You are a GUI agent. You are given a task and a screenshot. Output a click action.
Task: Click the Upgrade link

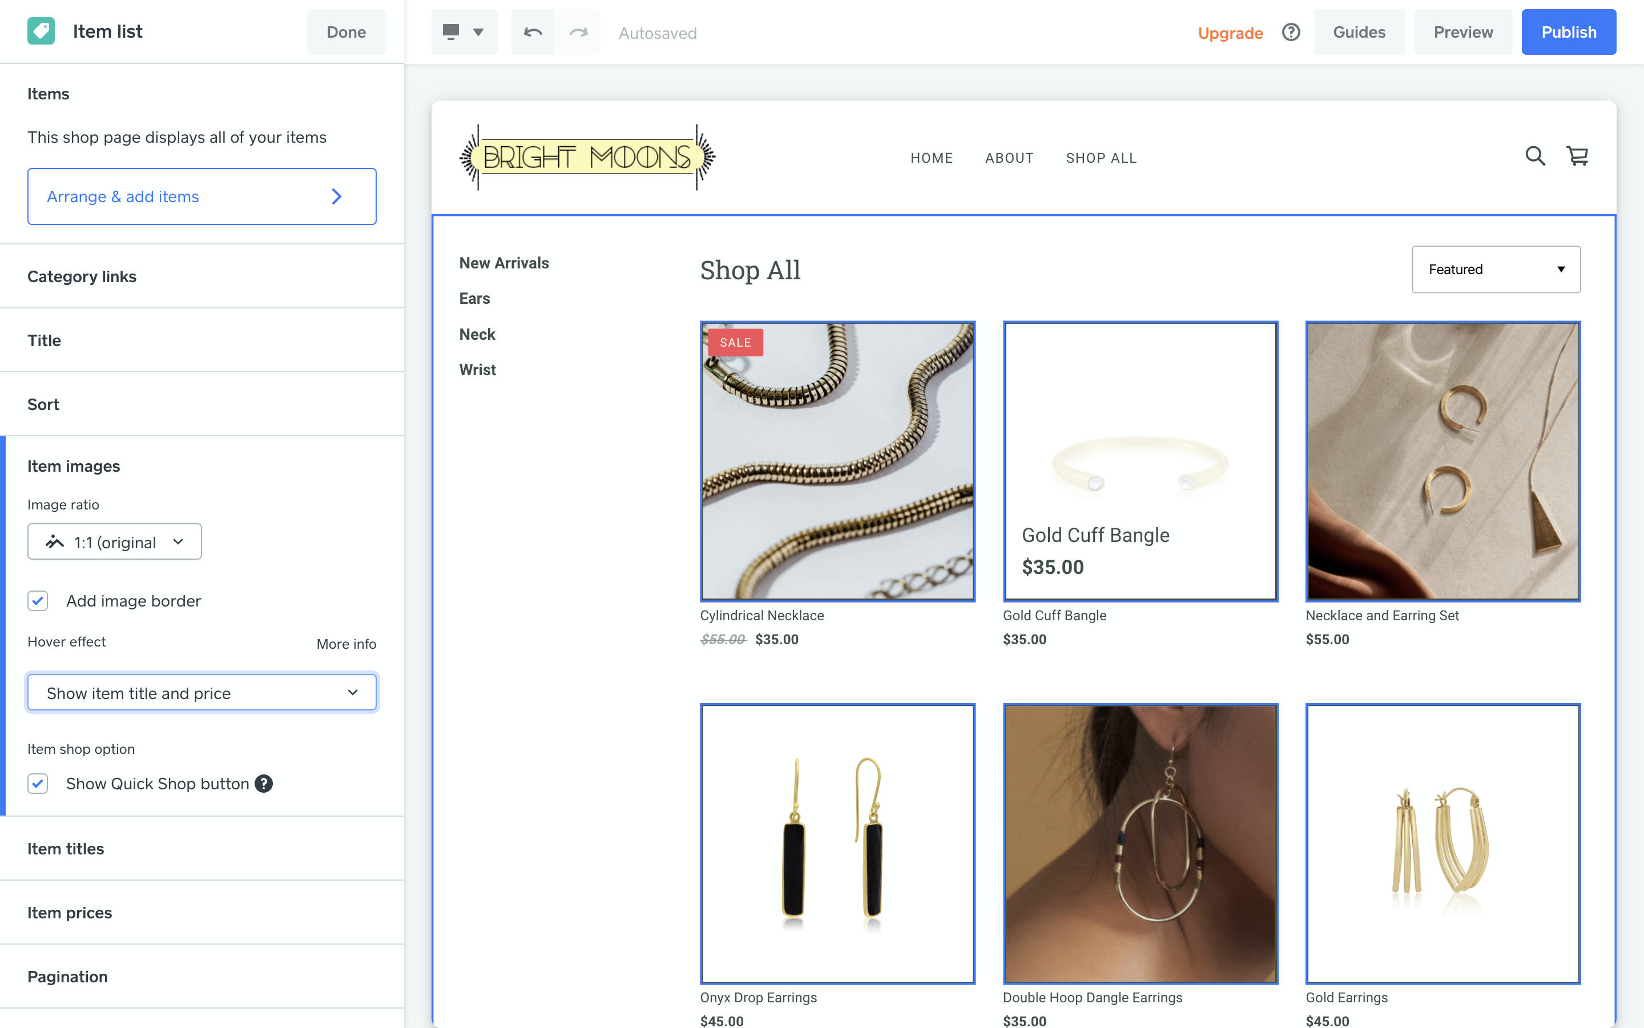pos(1230,33)
